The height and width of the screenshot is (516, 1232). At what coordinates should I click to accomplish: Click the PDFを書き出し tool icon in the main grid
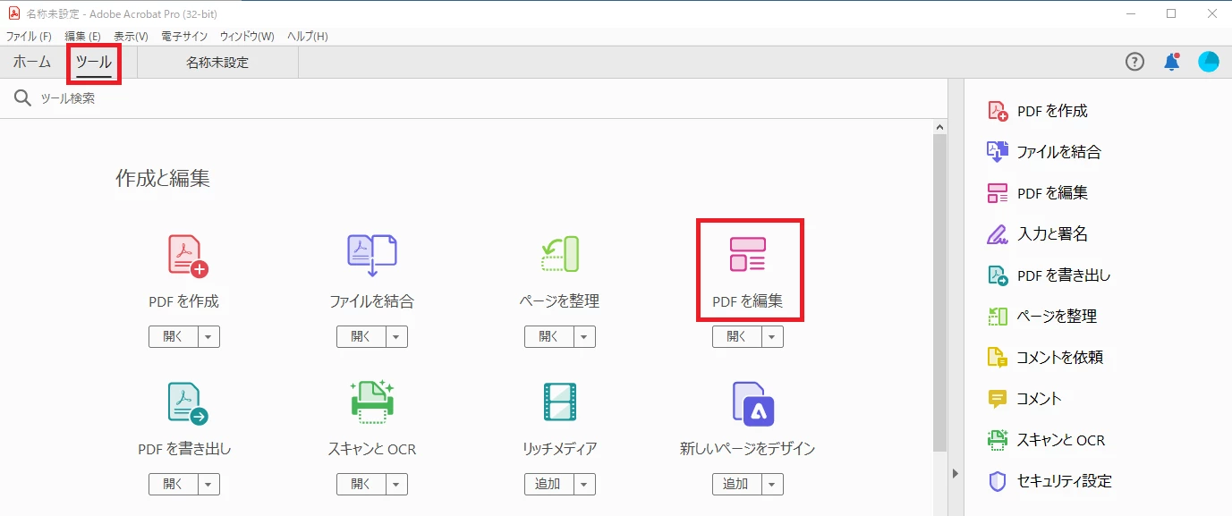(x=188, y=403)
